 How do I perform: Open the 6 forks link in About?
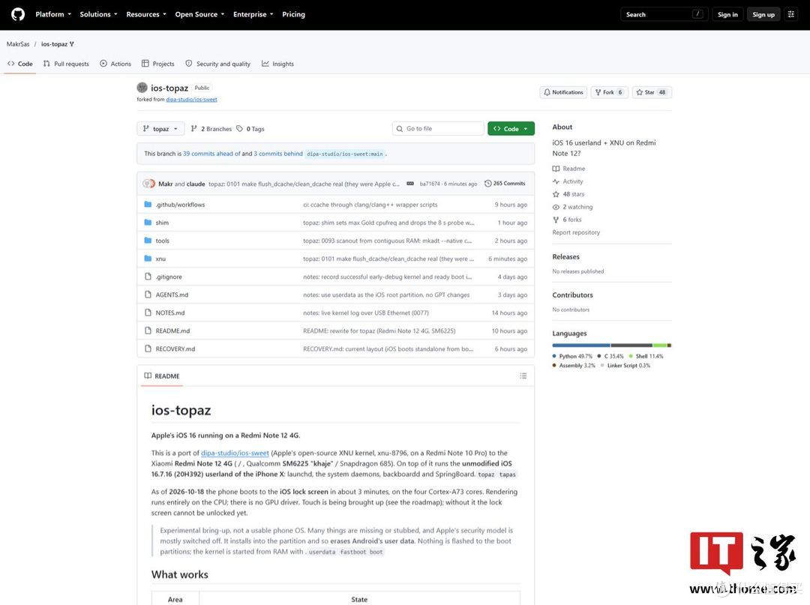tap(567, 220)
